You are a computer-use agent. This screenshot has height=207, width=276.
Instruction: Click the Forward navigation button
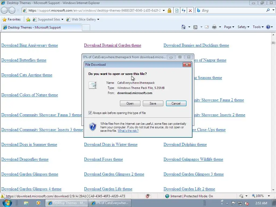pyautogui.click(x=12, y=11)
